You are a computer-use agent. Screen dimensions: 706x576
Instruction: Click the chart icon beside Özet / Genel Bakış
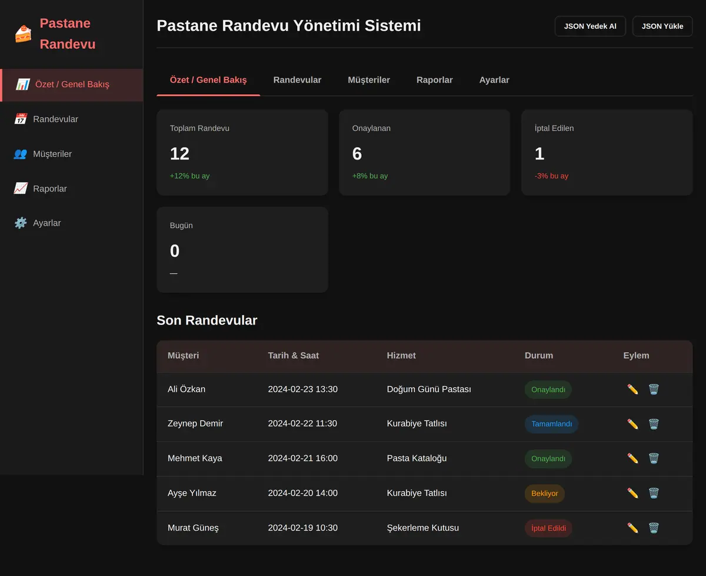pos(23,84)
